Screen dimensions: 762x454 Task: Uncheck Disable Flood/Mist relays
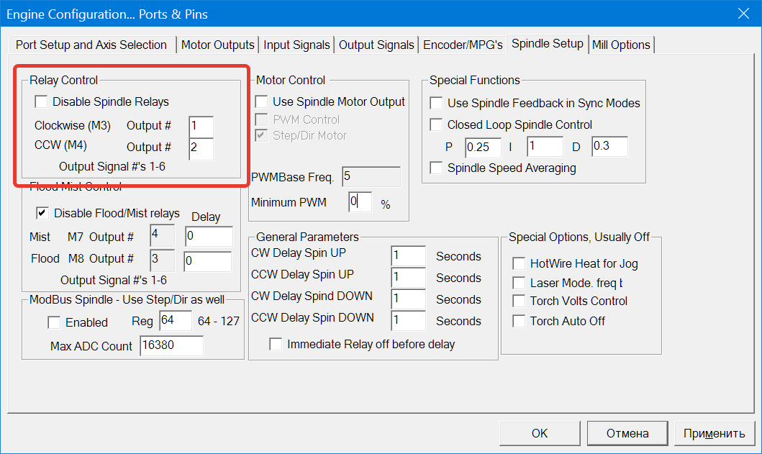42,213
